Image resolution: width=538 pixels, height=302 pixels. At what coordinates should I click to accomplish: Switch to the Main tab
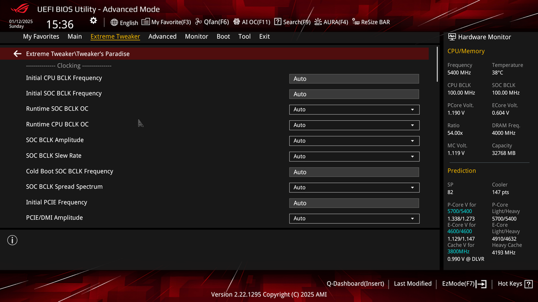point(75,37)
